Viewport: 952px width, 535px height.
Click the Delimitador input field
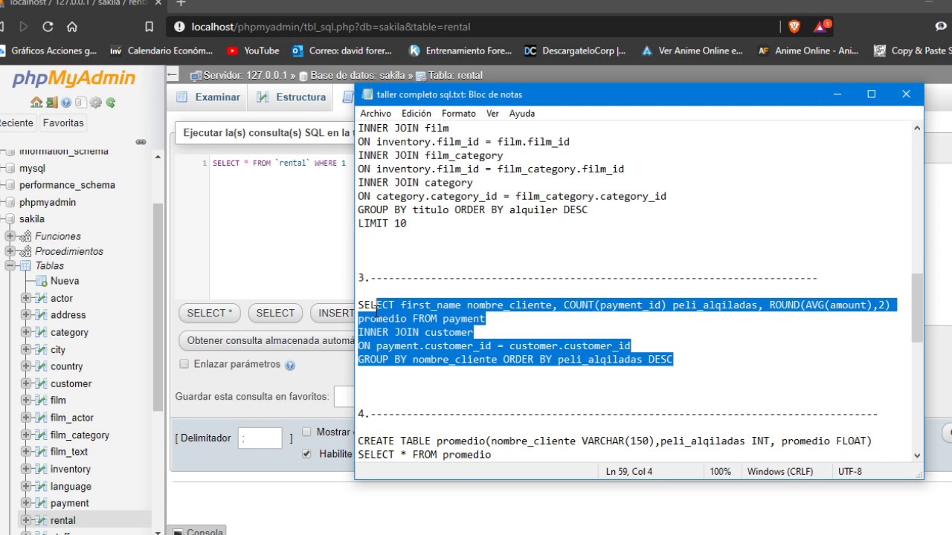click(260, 438)
